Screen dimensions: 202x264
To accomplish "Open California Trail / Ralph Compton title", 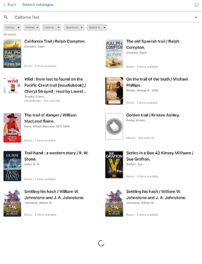I will [x=55, y=41].
